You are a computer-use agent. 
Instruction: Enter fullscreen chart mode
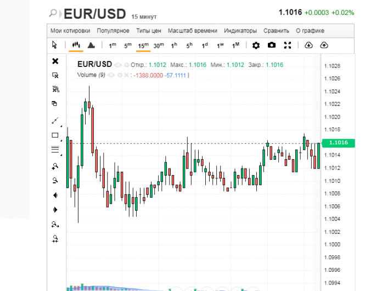[288, 45]
